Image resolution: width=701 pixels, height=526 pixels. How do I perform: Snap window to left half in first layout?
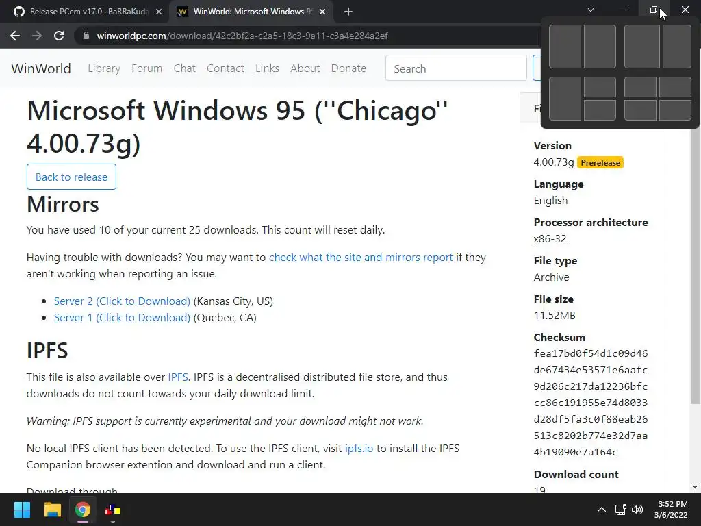[565, 47]
